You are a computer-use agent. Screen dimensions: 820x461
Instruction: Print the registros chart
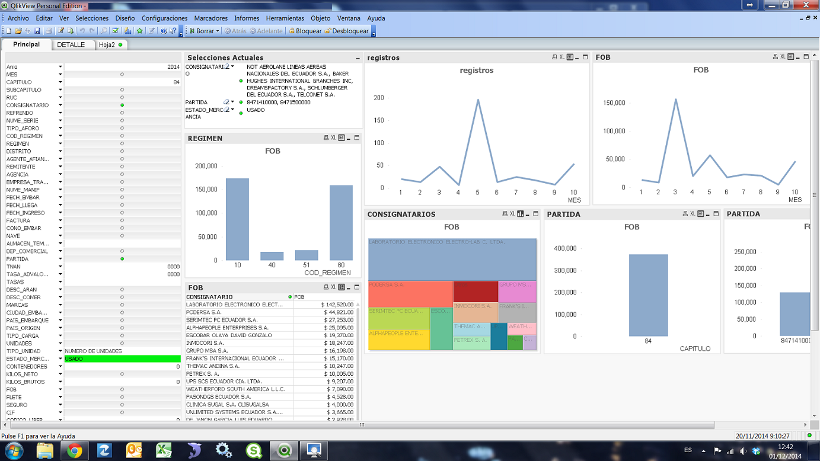tap(554, 57)
